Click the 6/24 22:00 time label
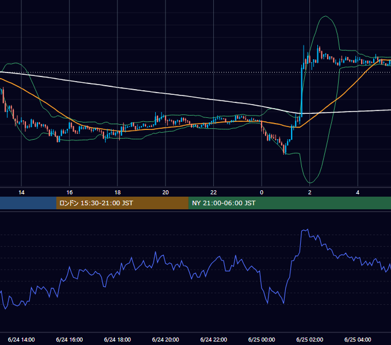The width and height of the screenshot is (391, 345). 213,339
